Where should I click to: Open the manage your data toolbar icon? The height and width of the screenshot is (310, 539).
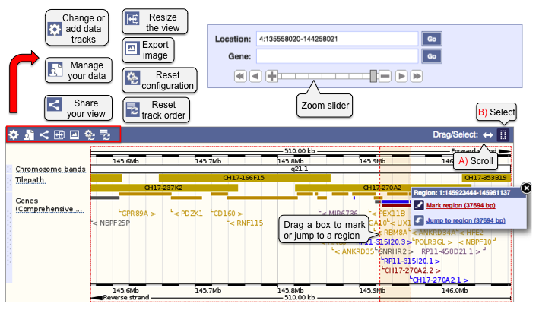click(28, 134)
